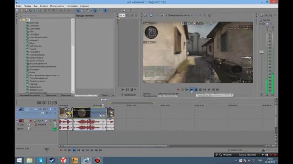
Task: Open the Инструменты menu
Action: coord(57,6)
